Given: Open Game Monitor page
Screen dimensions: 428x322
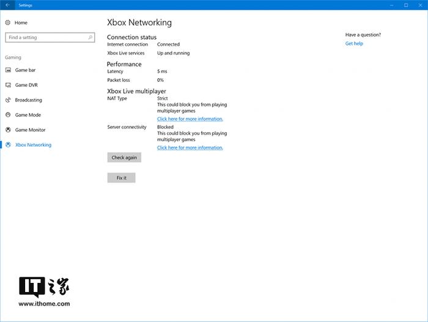Looking at the screenshot, I should point(30,130).
